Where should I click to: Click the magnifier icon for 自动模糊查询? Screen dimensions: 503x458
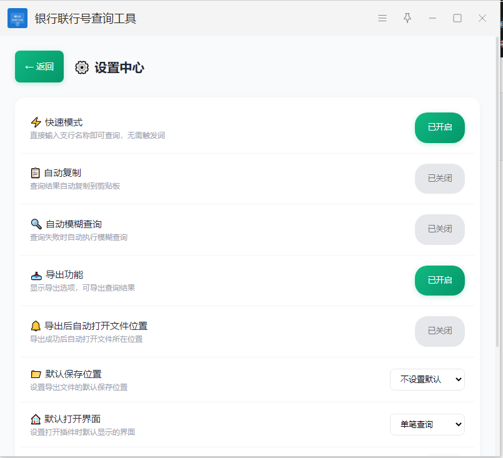(36, 224)
